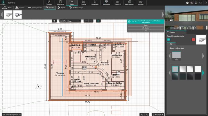
Task: Click the help question mark icon
Action: pyautogui.click(x=187, y=3)
